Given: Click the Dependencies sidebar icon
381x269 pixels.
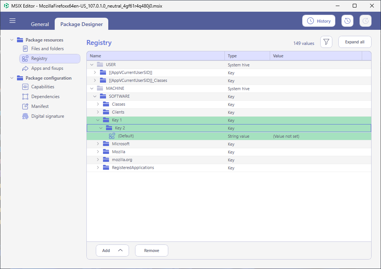Looking at the screenshot, I should [x=25, y=97].
